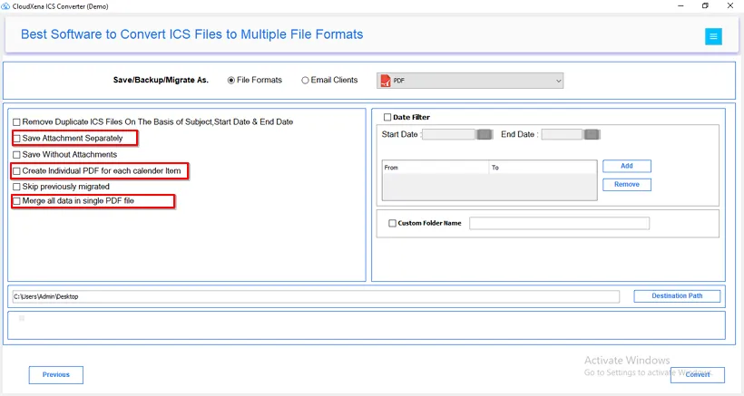Image resolution: width=744 pixels, height=396 pixels.
Task: Click the red PDF format icon
Action: tap(386, 81)
